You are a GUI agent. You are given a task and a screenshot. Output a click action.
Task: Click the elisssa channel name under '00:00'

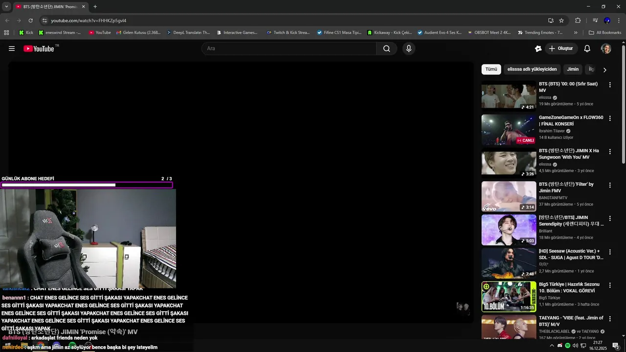tap(545, 97)
